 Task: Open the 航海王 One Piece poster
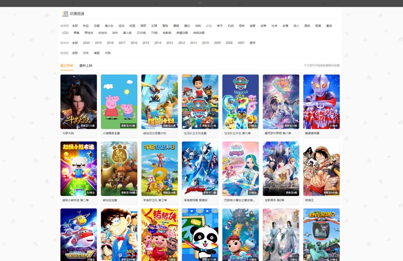click(321, 169)
